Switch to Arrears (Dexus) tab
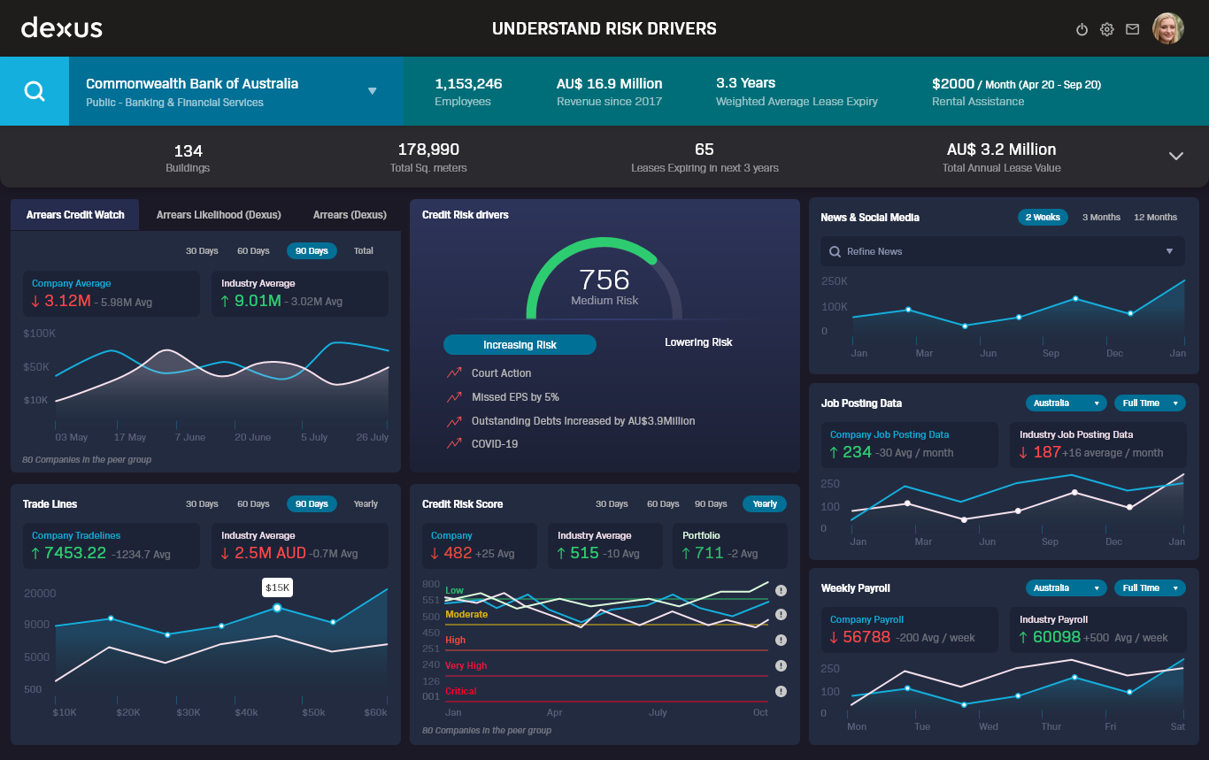 pos(350,214)
